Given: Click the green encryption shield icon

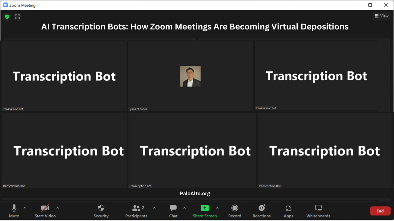Looking at the screenshot, I should pyautogui.click(x=7, y=17).
